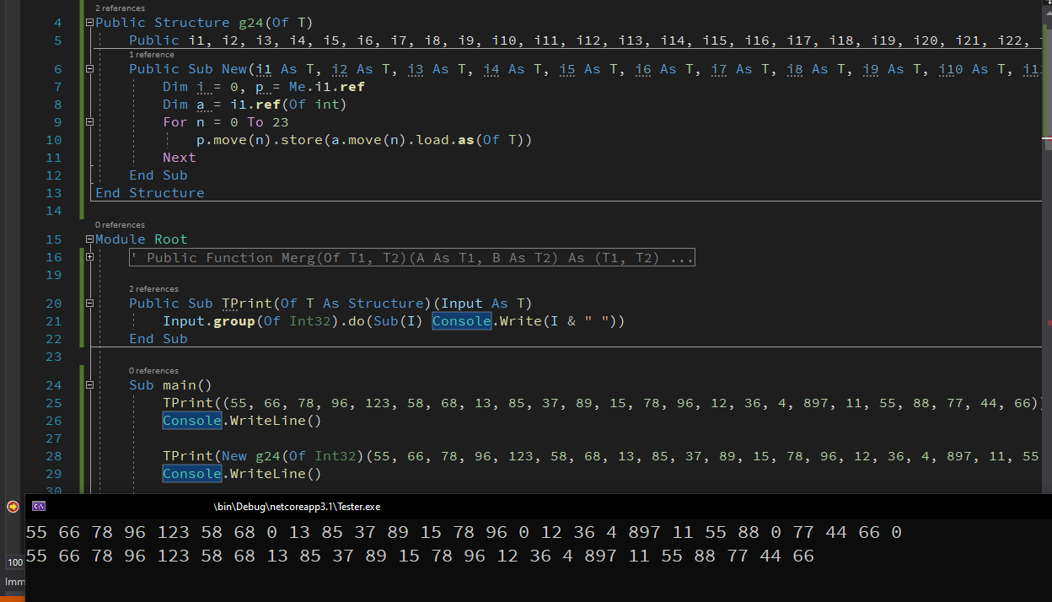Viewport: 1052px width, 602px height.
Task: Open the 2 references CodeLens above g24
Action: tap(119, 8)
